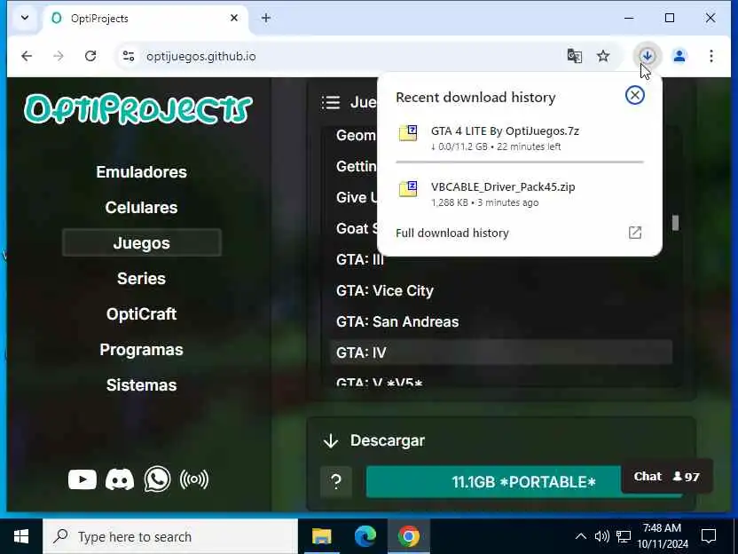Open full download history external icon
Screen dimensions: 738x554
[635, 233]
